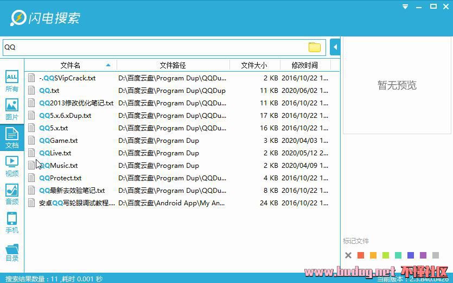Sort by 修改时间 column header
This screenshot has width=453, height=283.
[304, 65]
